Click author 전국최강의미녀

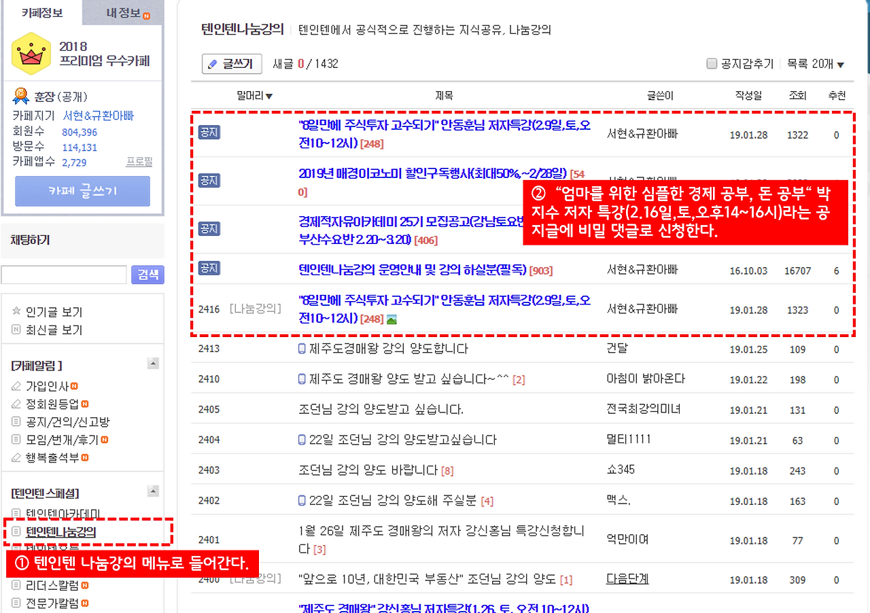(644, 409)
